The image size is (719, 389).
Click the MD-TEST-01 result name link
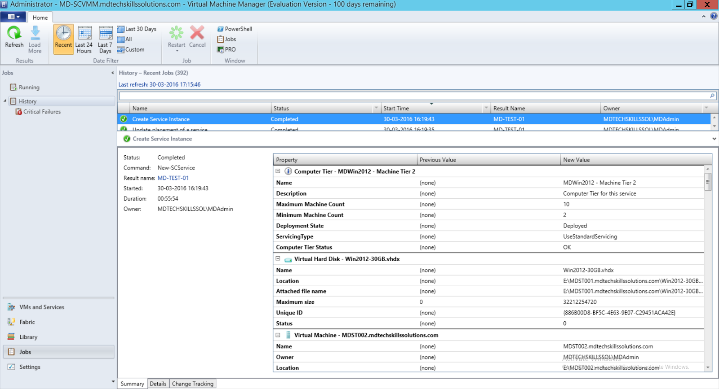point(173,178)
